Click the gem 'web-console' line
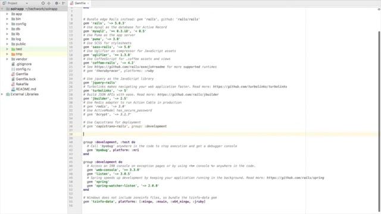381x214 pixels. (x=114, y=170)
